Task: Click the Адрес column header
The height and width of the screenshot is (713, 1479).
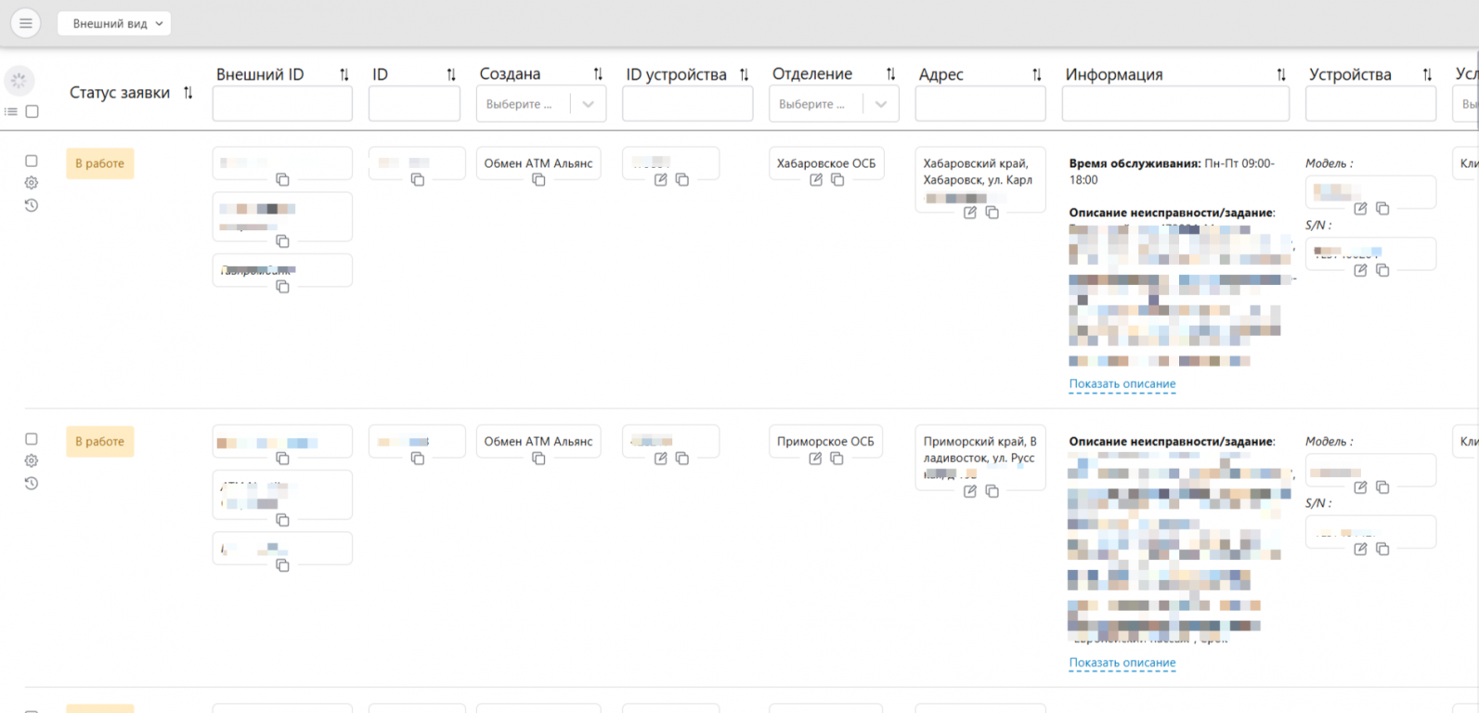Action: tap(941, 74)
